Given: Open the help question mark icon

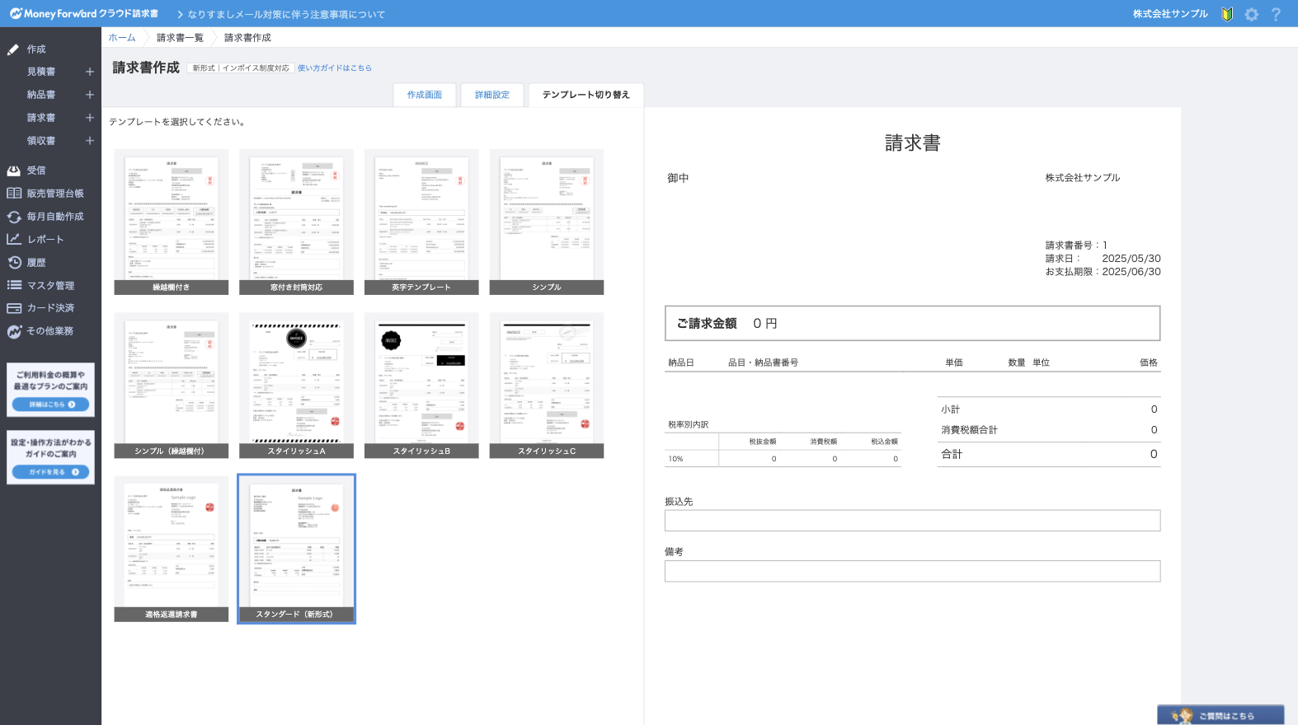Looking at the screenshot, I should (x=1276, y=14).
